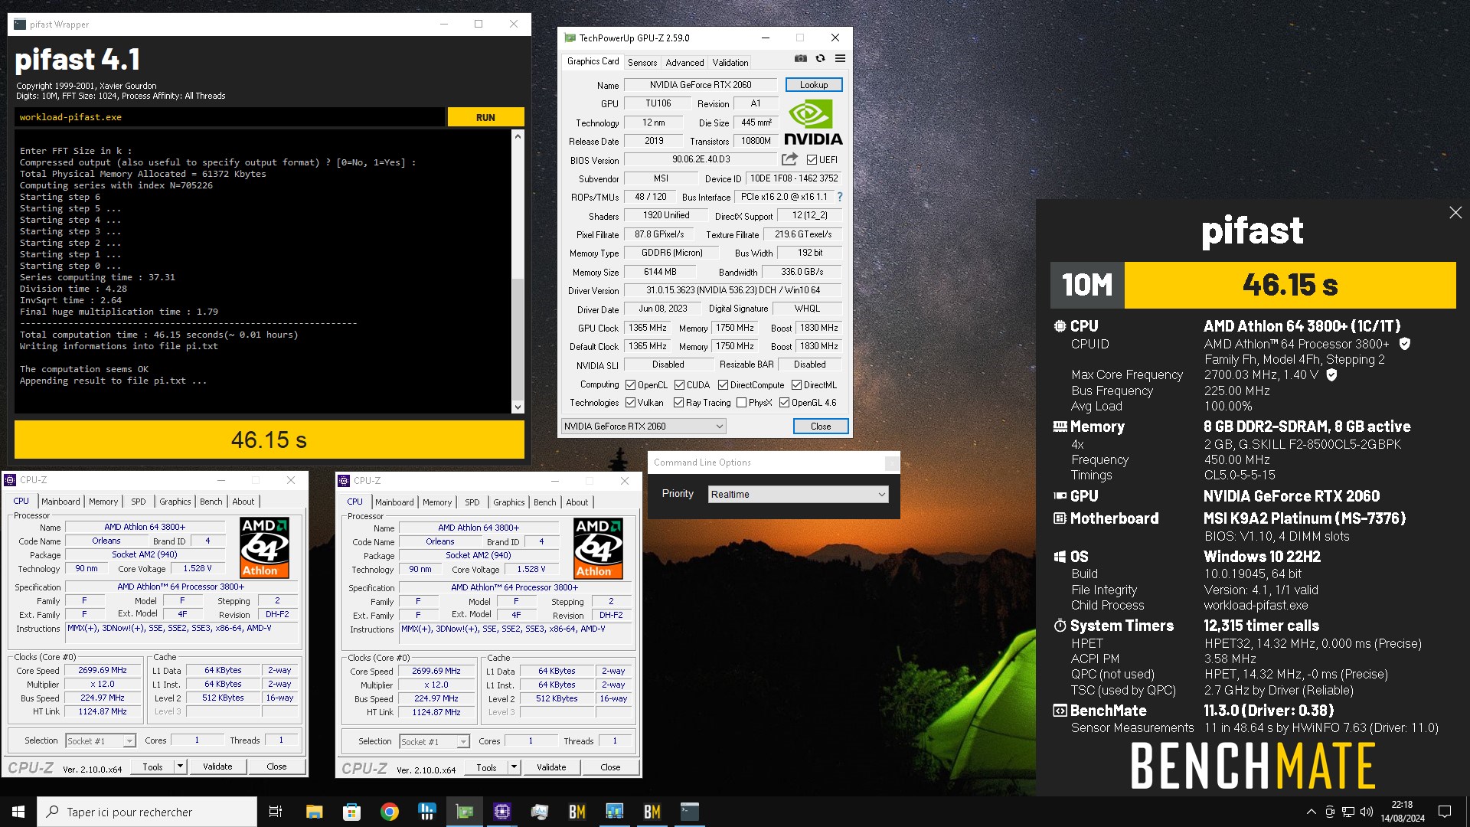Toggle CUDA checkbox

(x=679, y=384)
